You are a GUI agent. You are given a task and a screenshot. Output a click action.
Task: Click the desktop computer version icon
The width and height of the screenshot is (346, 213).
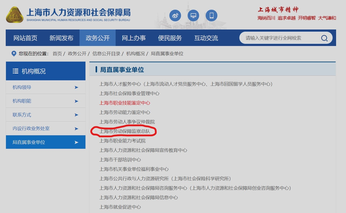point(194,16)
